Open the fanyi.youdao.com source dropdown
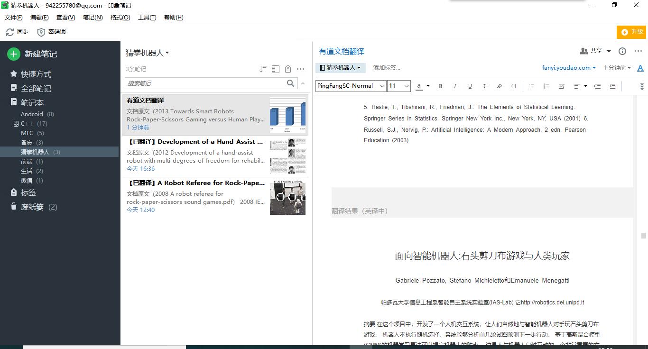The image size is (648, 349). (568, 68)
